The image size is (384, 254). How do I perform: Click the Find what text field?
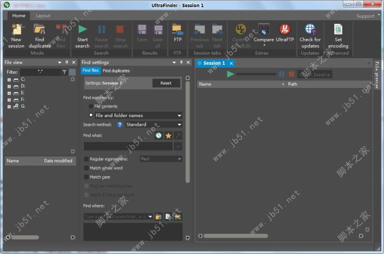[x=128, y=146]
